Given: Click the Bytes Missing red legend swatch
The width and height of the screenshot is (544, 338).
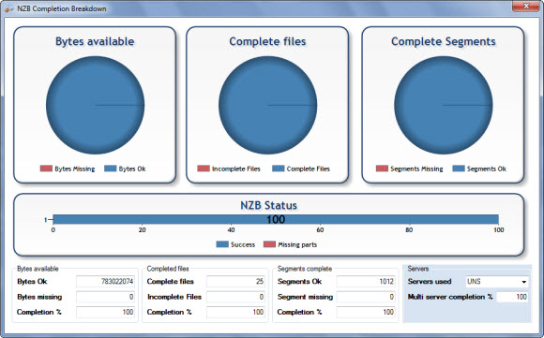Looking at the screenshot, I should point(46,169).
